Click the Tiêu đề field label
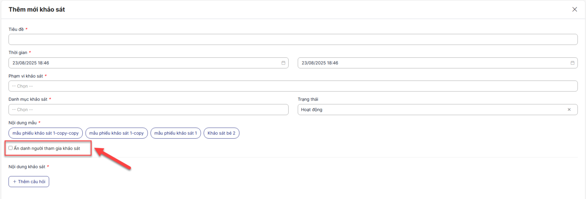This screenshot has height=199, width=586. point(16,29)
